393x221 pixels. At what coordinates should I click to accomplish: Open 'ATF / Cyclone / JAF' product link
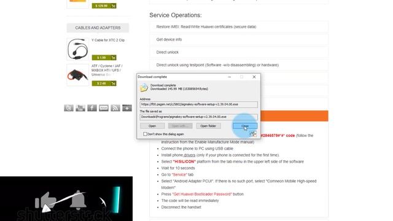(107, 70)
